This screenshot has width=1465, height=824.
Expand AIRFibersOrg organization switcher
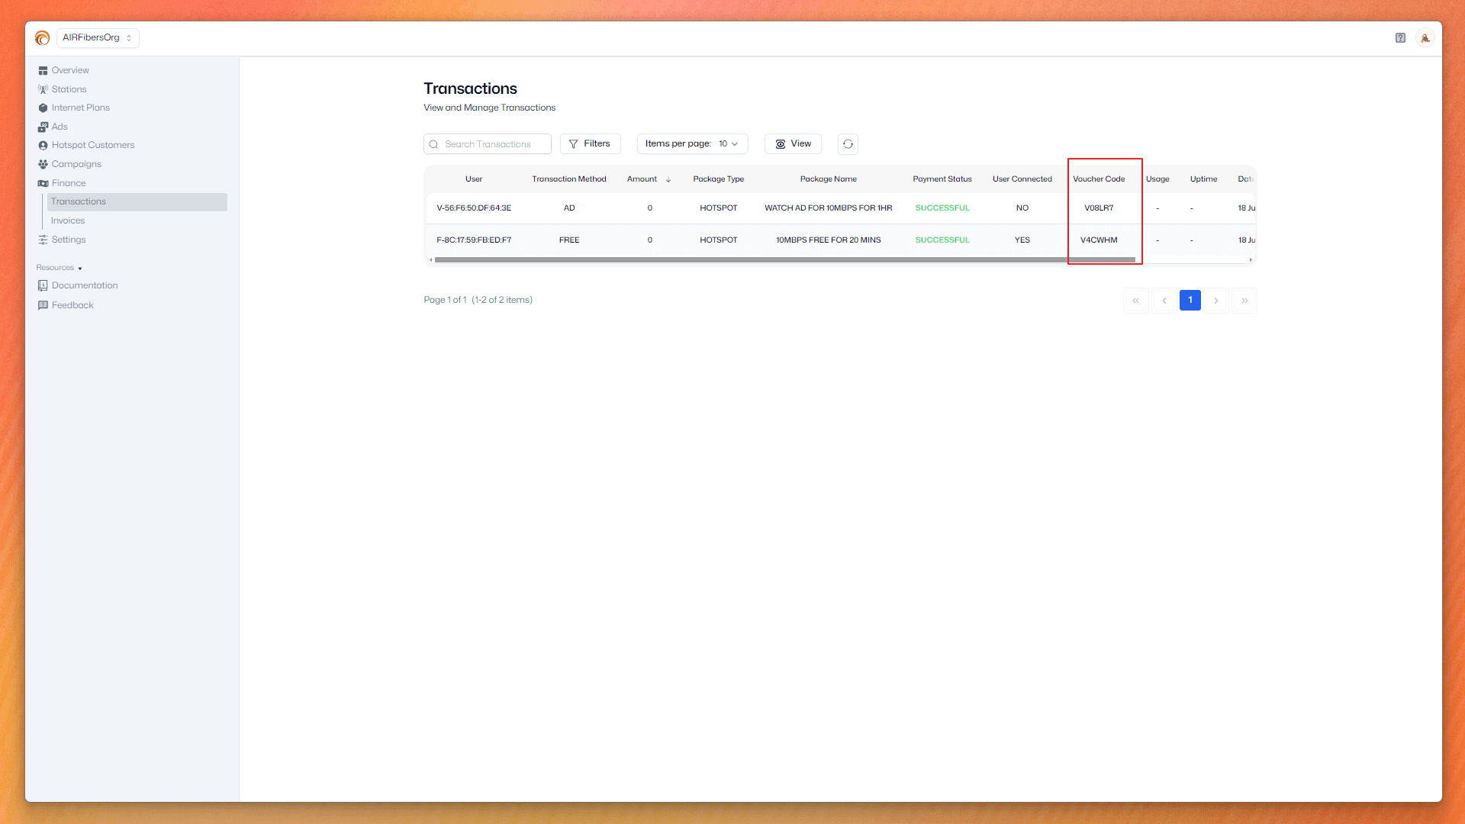click(98, 37)
